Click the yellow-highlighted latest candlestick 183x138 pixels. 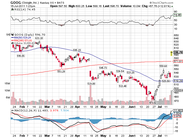click(x=171, y=53)
